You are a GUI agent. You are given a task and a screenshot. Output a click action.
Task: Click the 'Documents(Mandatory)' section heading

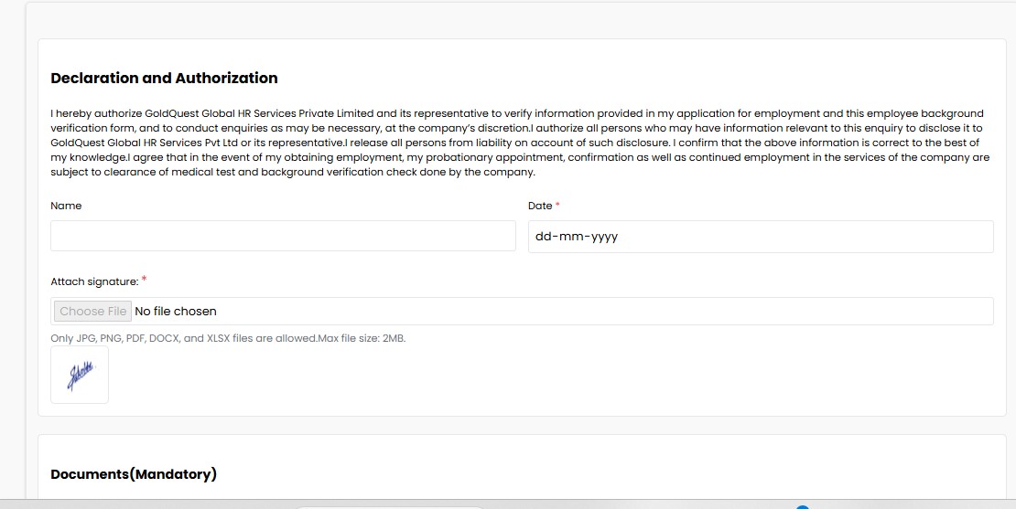pos(134,474)
